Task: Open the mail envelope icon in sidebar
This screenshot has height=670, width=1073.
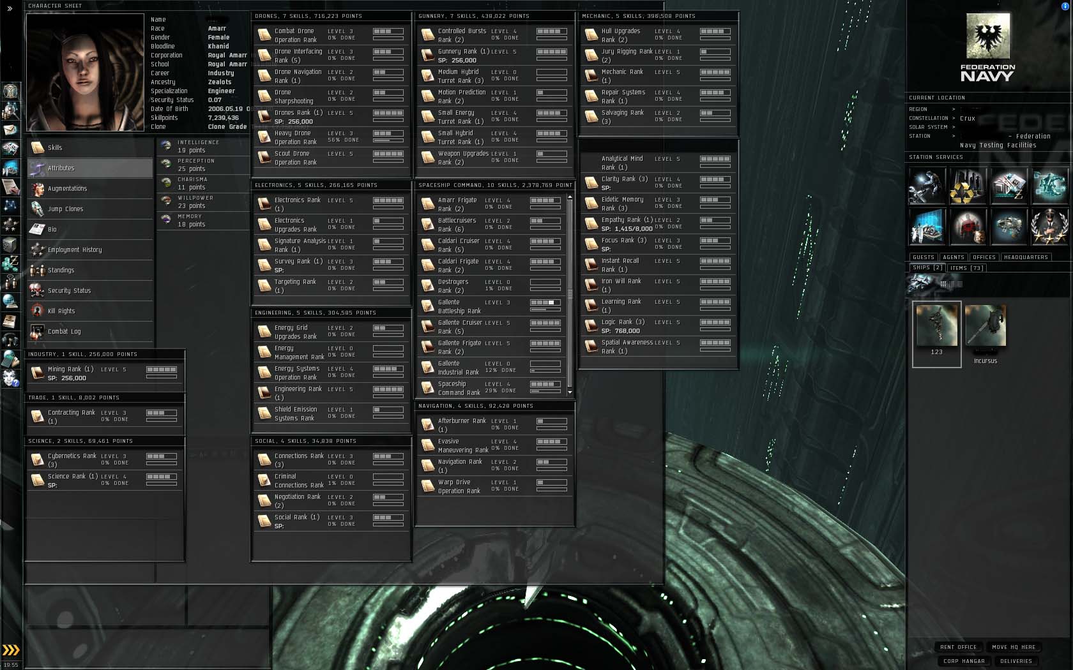Action: 10,130
